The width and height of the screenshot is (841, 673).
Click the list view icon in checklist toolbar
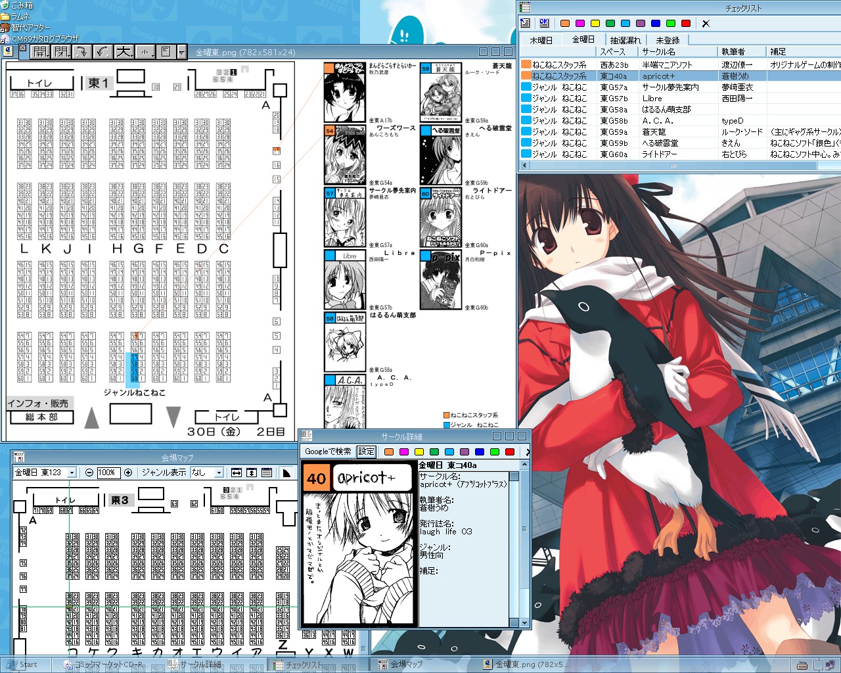click(x=526, y=23)
